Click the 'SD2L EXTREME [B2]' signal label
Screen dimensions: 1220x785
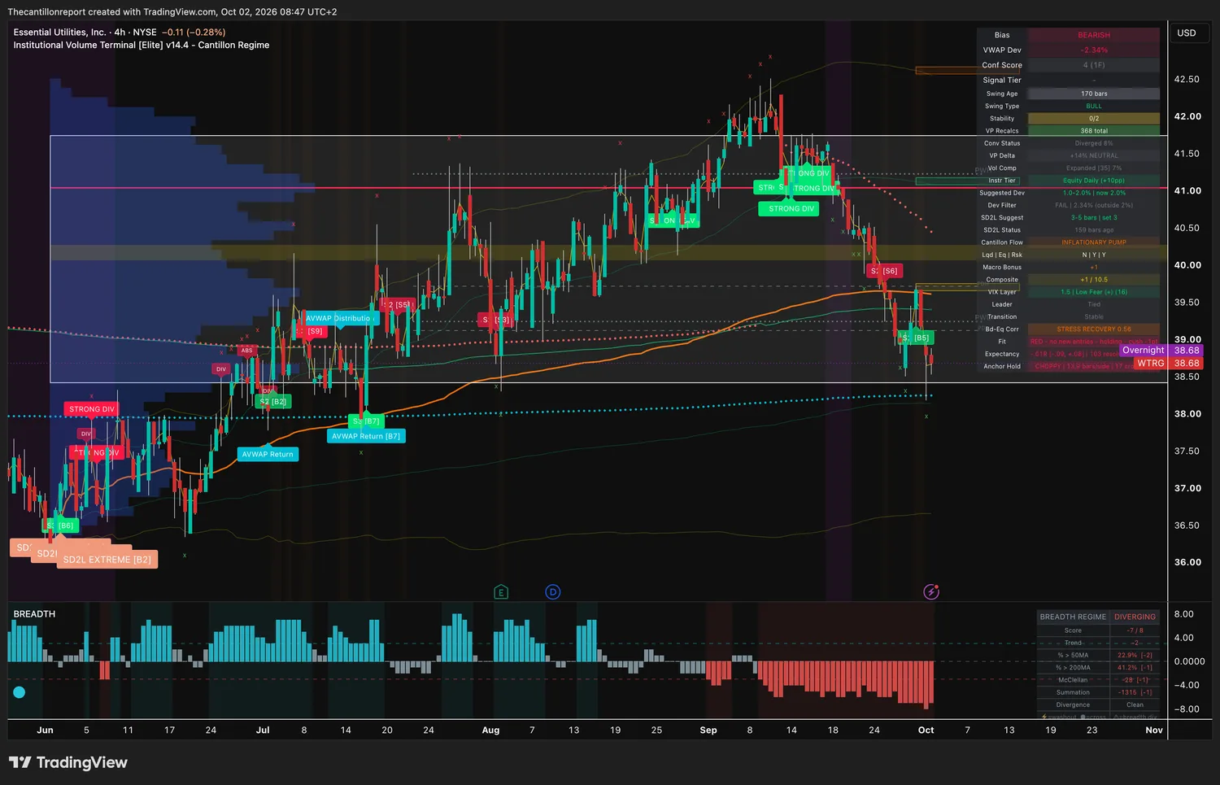point(107,560)
